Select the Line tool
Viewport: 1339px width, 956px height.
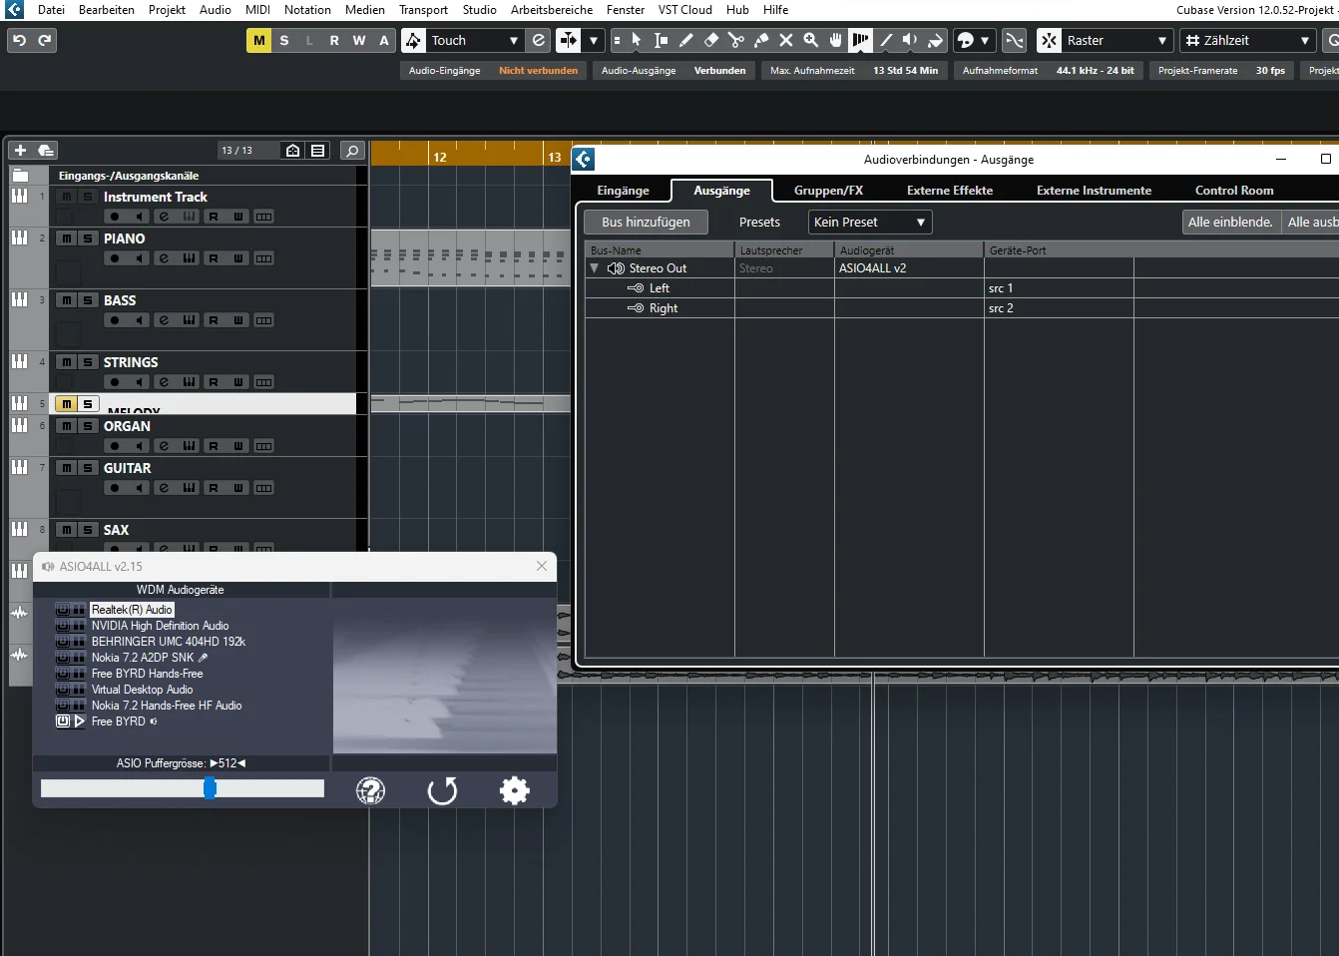click(x=886, y=40)
